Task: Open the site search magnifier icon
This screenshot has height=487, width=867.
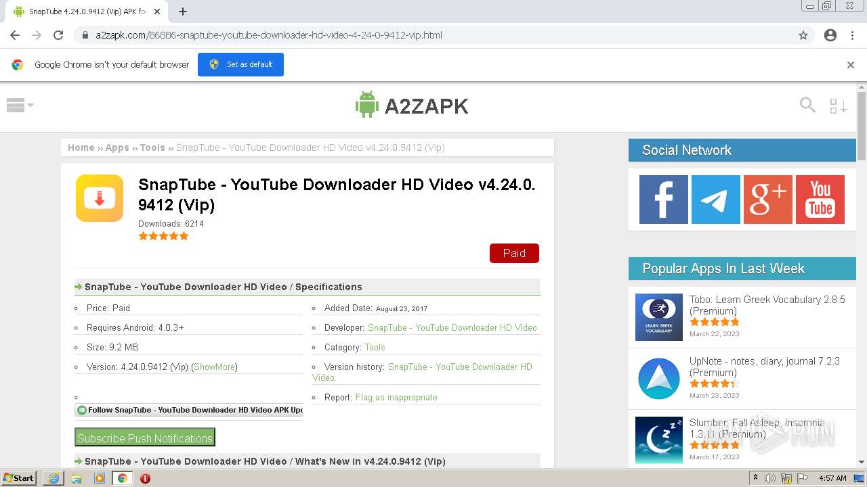Action: coord(807,105)
